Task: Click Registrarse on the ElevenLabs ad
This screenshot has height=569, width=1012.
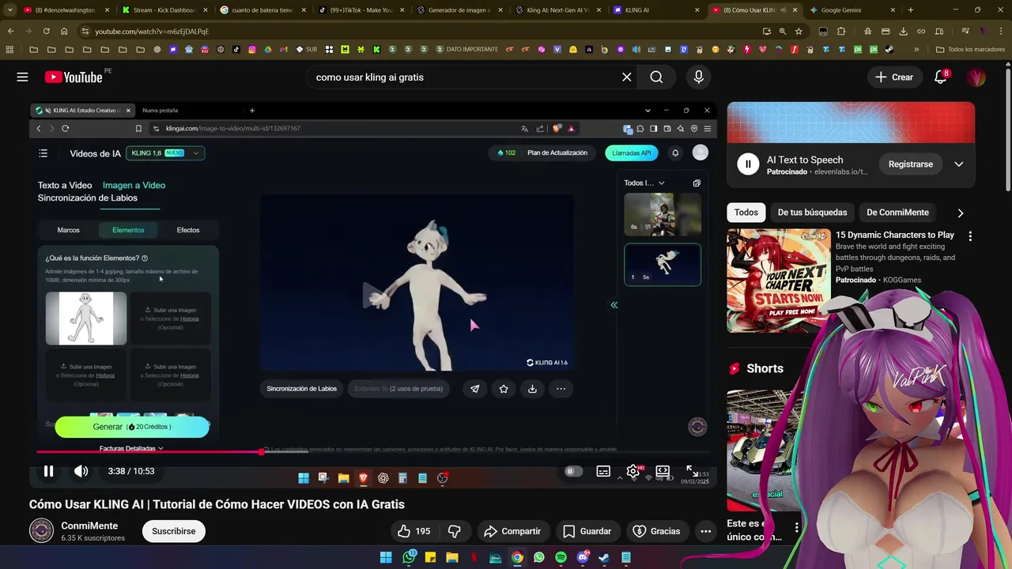Action: [x=910, y=164]
